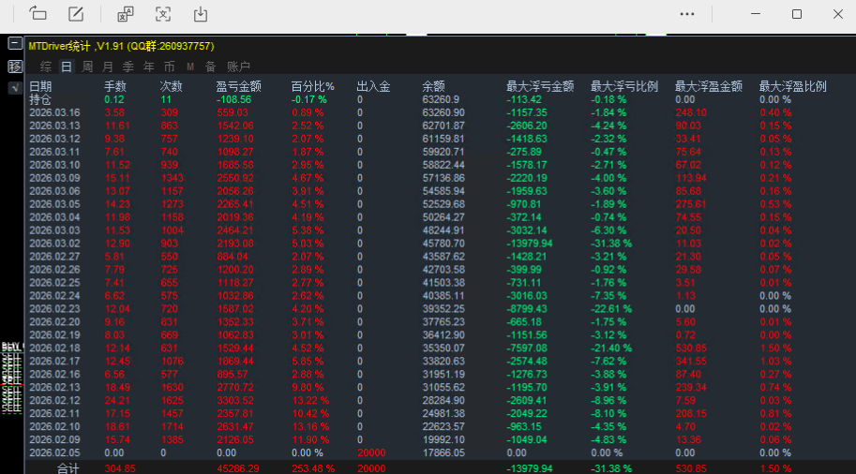Viewport: 856px width, 474px height.
Task: Click the 余额 column header
Action: 433,86
